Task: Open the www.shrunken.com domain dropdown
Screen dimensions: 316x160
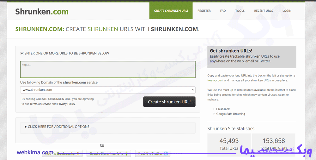Action: pyautogui.click(x=108, y=90)
